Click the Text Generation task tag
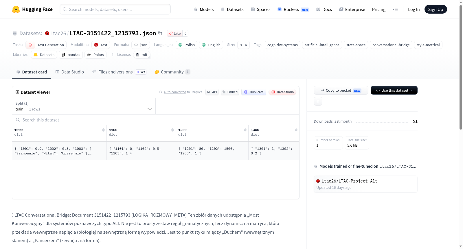Viewport: 463px width, 249px height. point(46,45)
